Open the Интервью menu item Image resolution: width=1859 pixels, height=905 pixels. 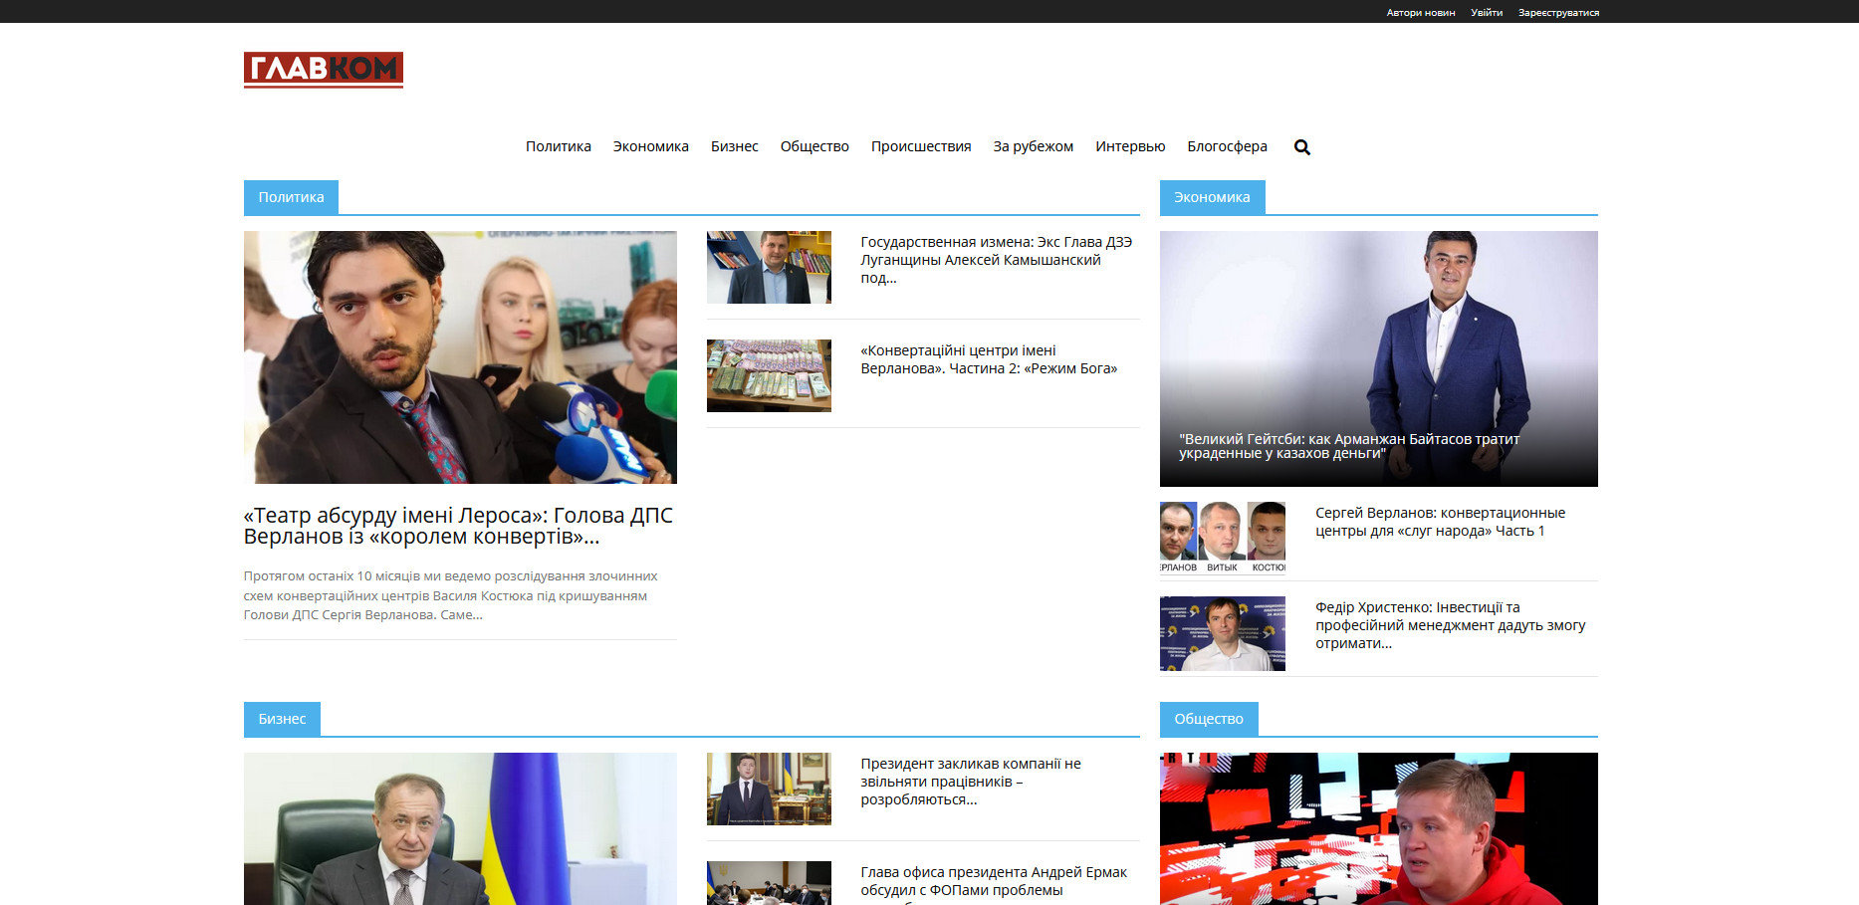[x=1129, y=146]
